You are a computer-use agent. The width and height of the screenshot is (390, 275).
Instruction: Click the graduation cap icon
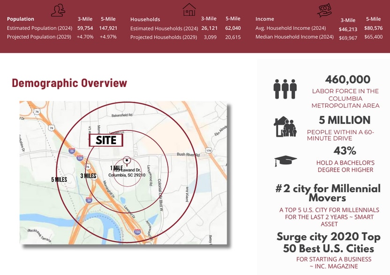pos(285,161)
